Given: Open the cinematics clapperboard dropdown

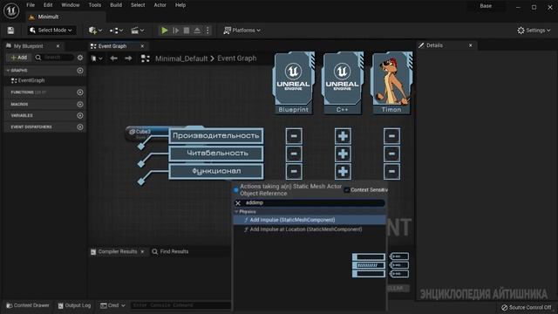Looking at the screenshot, I should tap(138, 31).
